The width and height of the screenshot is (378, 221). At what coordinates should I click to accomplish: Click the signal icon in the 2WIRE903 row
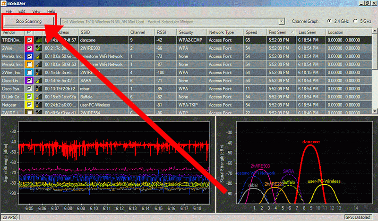(39, 48)
